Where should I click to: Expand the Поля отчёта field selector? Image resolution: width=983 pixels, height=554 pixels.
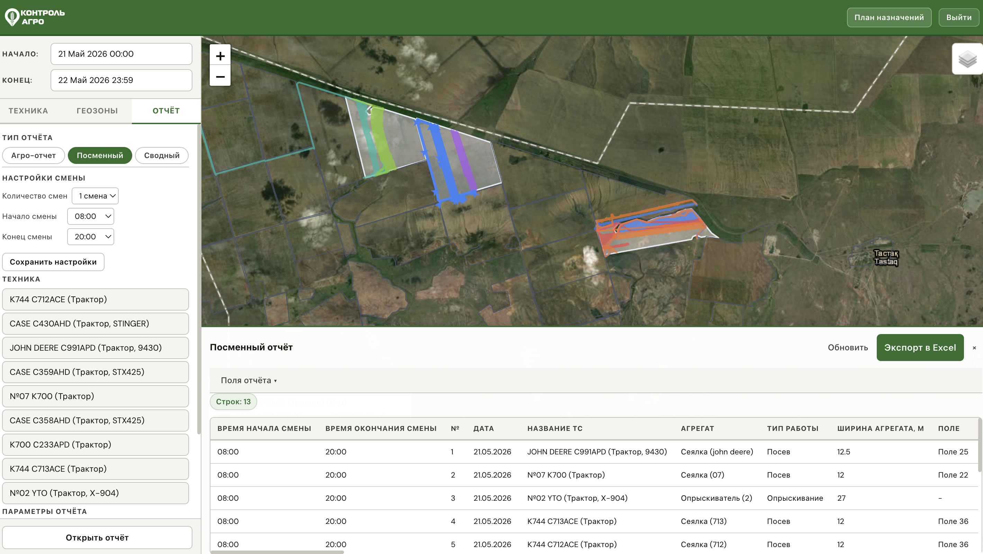[249, 380]
